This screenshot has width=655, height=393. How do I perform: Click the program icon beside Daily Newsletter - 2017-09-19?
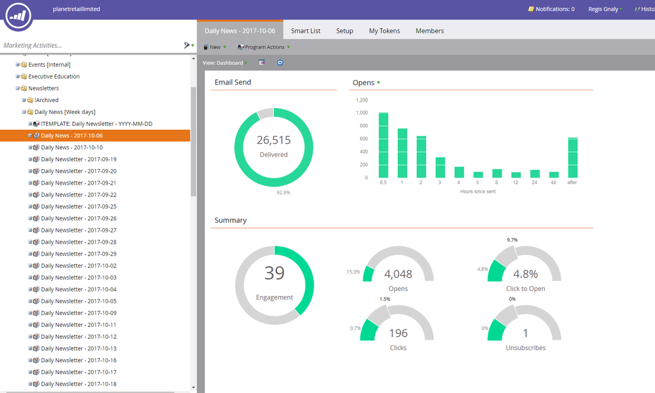(x=36, y=159)
